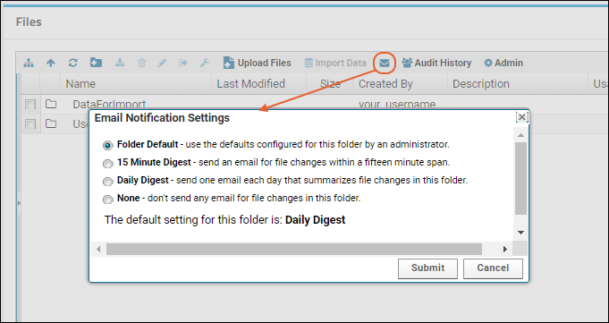This screenshot has height=323, width=609.
Task: Sort by Size column header
Action: (x=330, y=84)
